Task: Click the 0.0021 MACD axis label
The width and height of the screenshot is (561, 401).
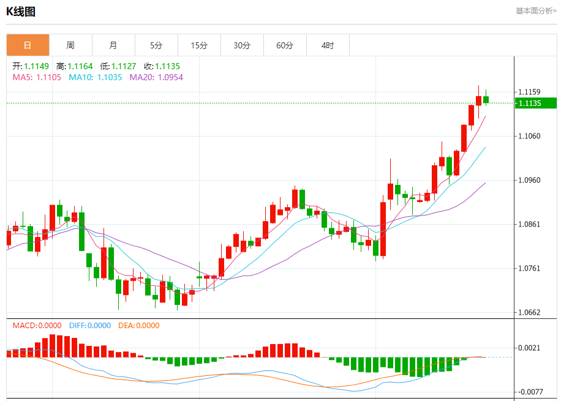Action: point(529,348)
